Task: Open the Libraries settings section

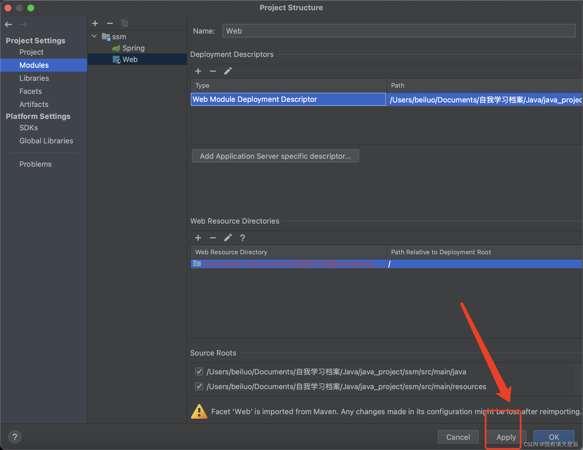Action: pyautogui.click(x=34, y=78)
